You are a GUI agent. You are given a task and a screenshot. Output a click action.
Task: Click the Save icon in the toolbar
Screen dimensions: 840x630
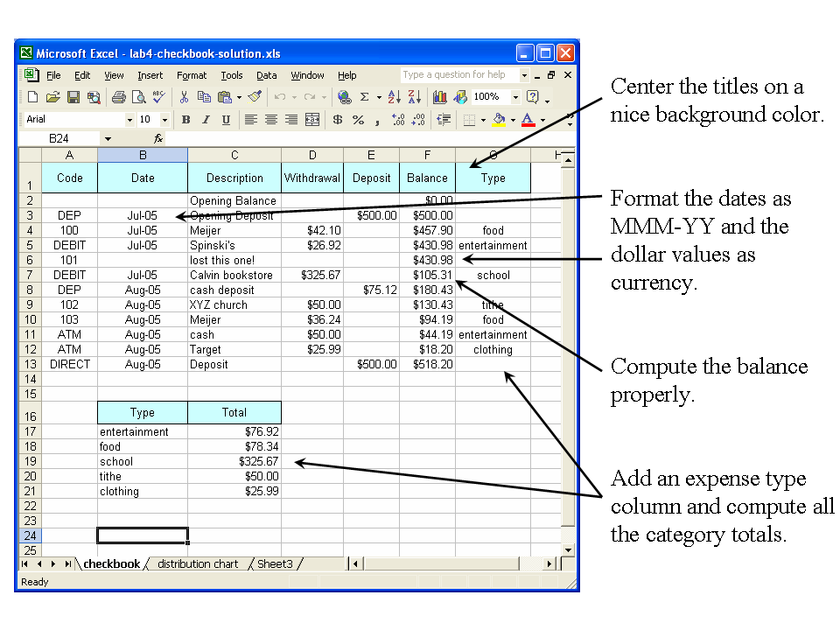click(73, 97)
